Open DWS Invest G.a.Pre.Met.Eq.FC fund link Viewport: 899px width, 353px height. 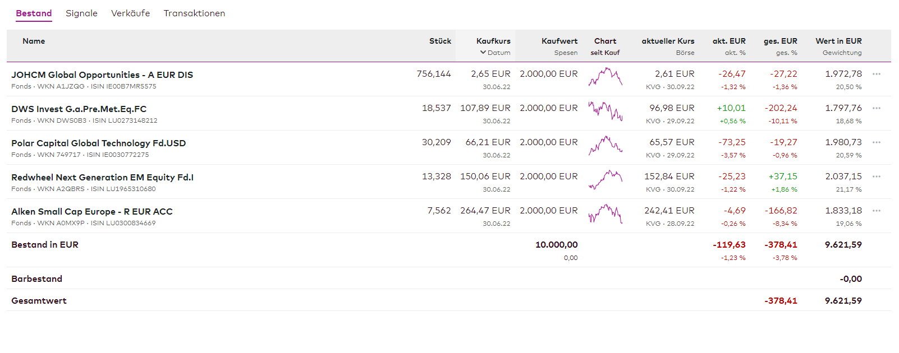79,109
